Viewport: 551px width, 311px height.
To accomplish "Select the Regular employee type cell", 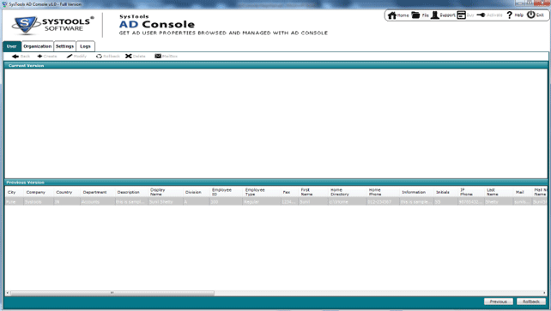I will tap(261, 202).
